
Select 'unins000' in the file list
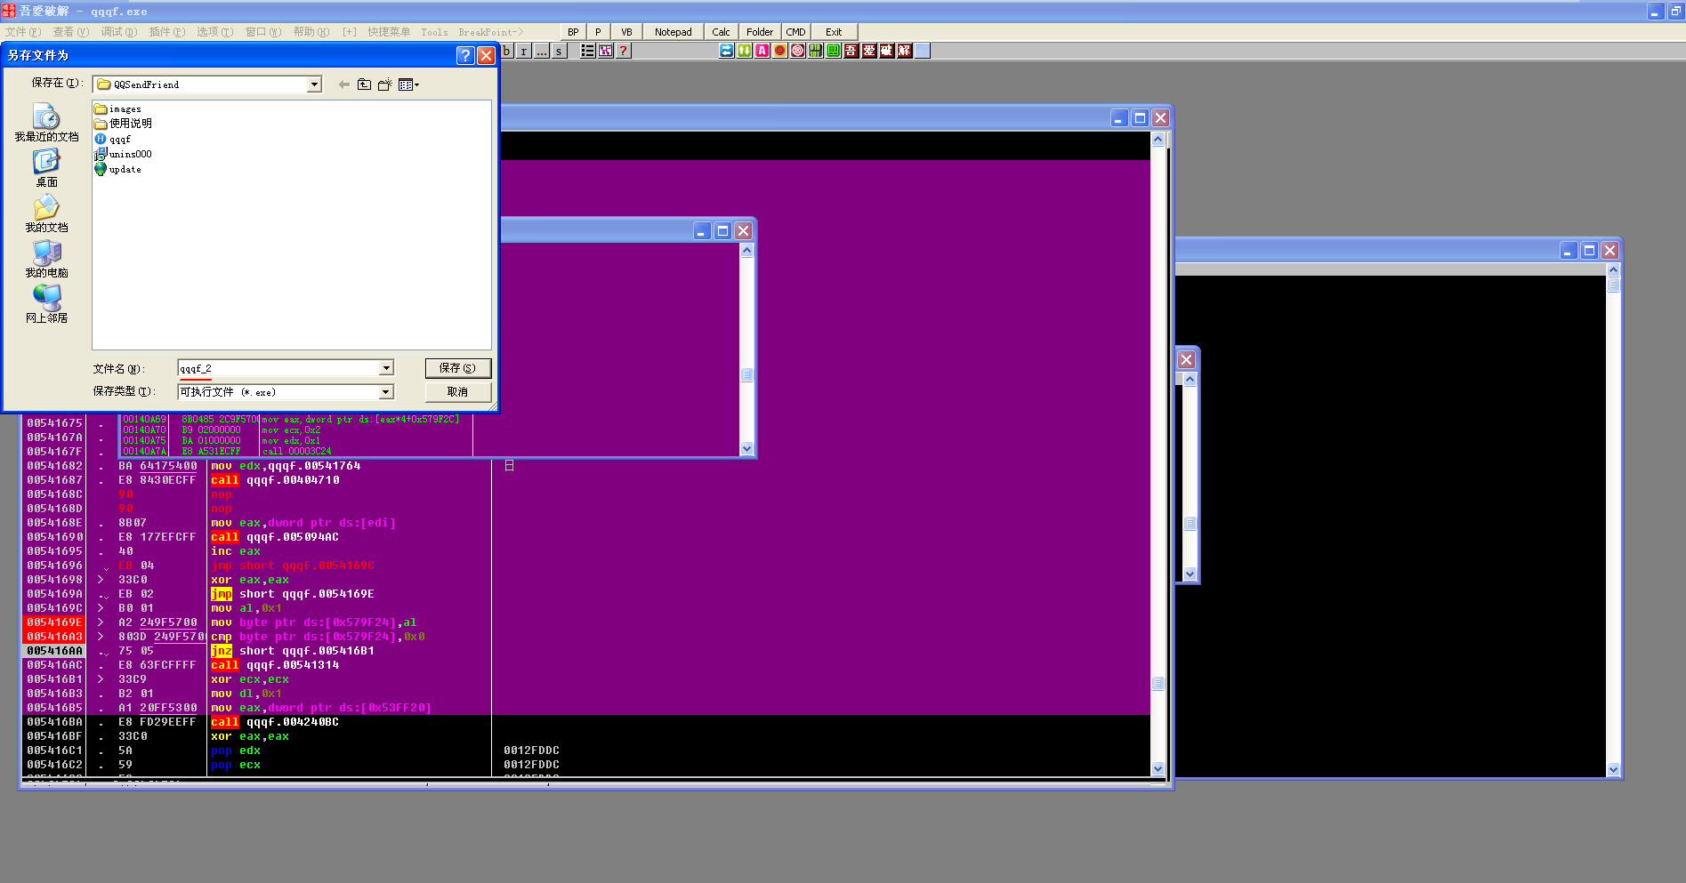pos(124,154)
